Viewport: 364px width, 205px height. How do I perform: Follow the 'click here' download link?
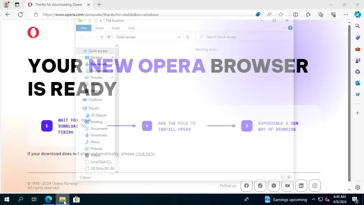[x=145, y=154]
